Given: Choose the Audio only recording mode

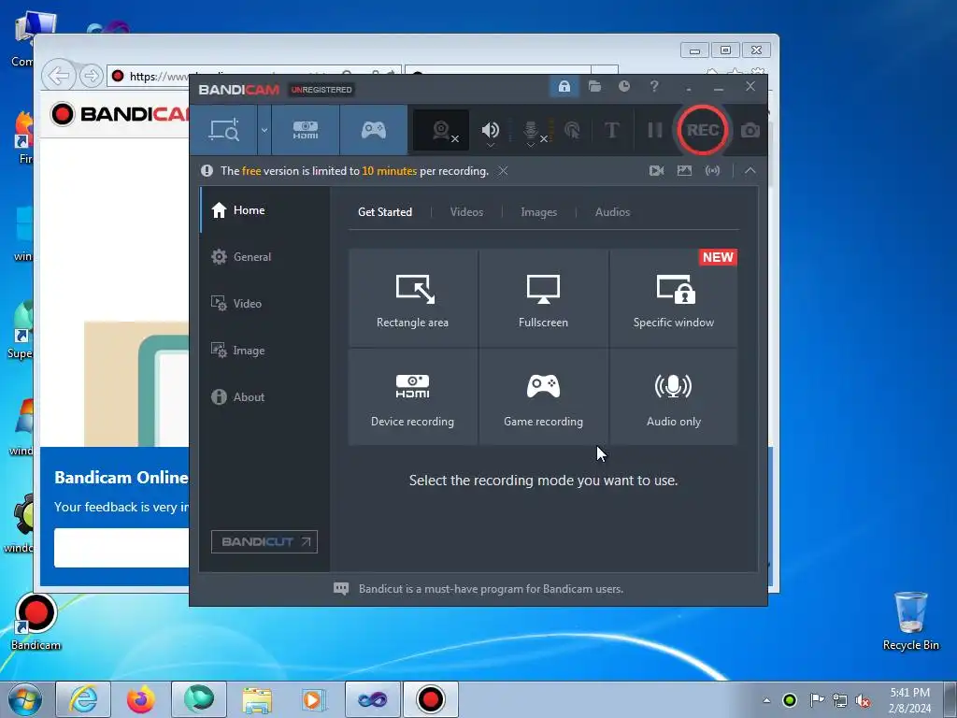Looking at the screenshot, I should (x=674, y=396).
